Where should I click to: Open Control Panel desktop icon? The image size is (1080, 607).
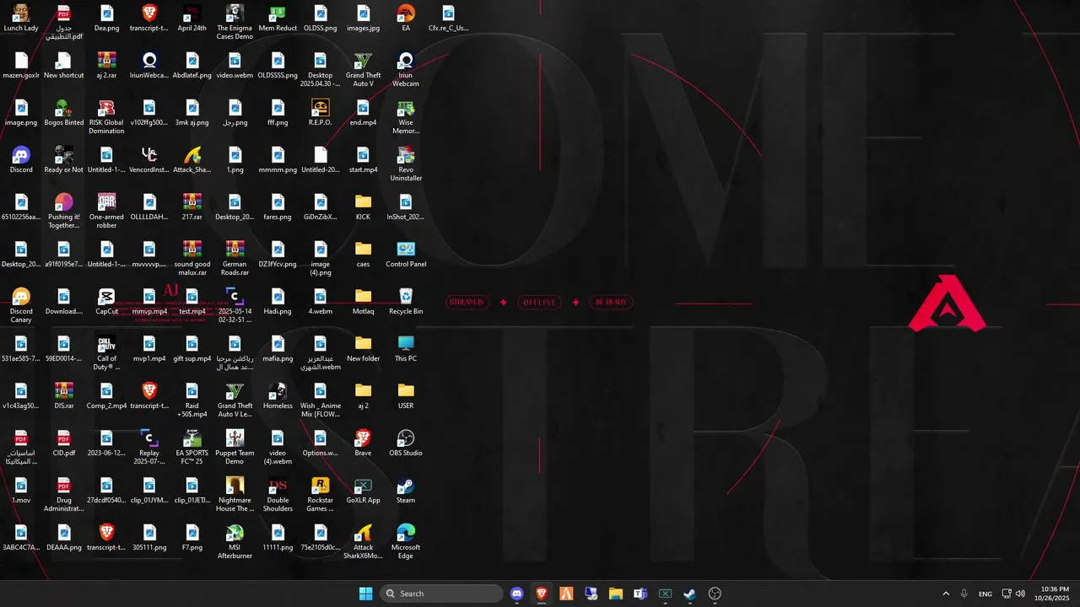coord(406,255)
